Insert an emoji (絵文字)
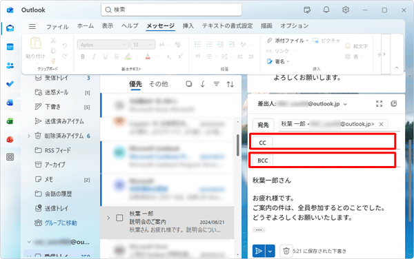This screenshot has width=414, height=259. (357, 46)
